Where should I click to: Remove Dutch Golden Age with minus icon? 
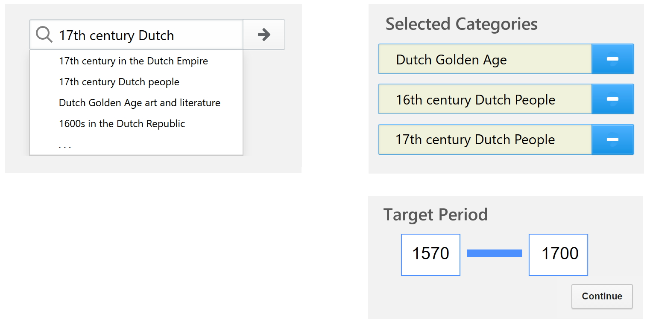(x=612, y=59)
